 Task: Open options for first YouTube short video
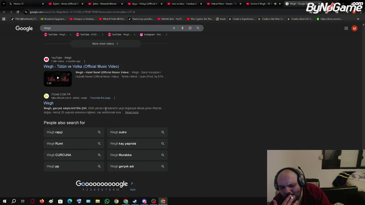[71, 34]
